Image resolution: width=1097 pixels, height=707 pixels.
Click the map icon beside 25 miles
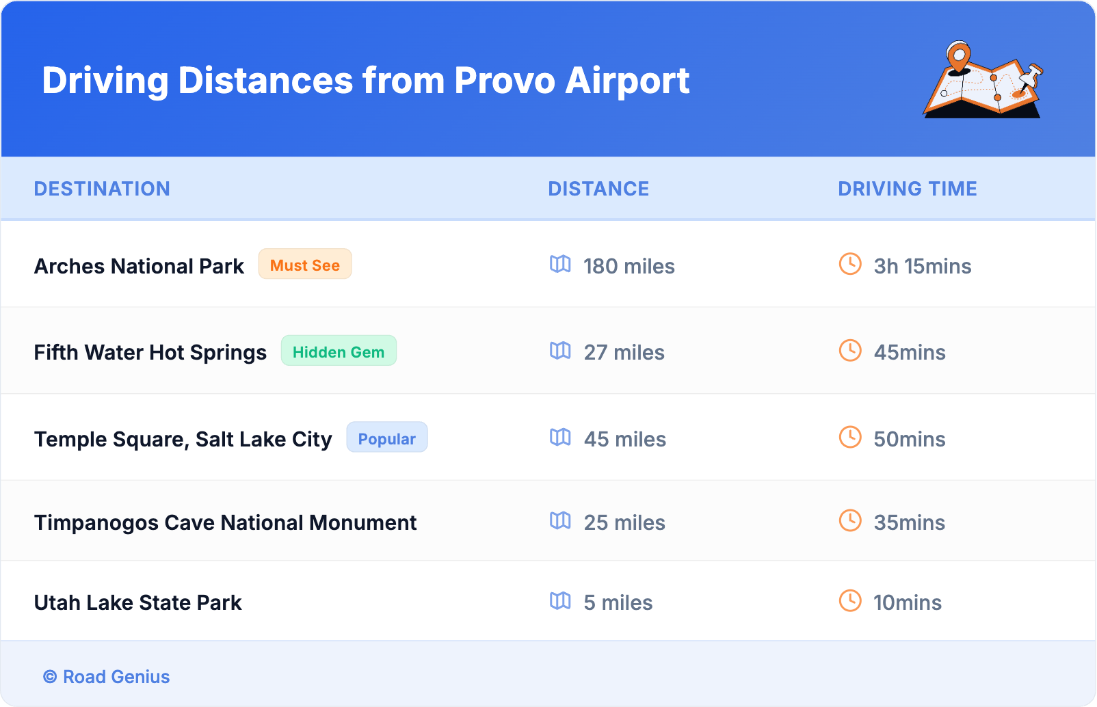tap(560, 521)
